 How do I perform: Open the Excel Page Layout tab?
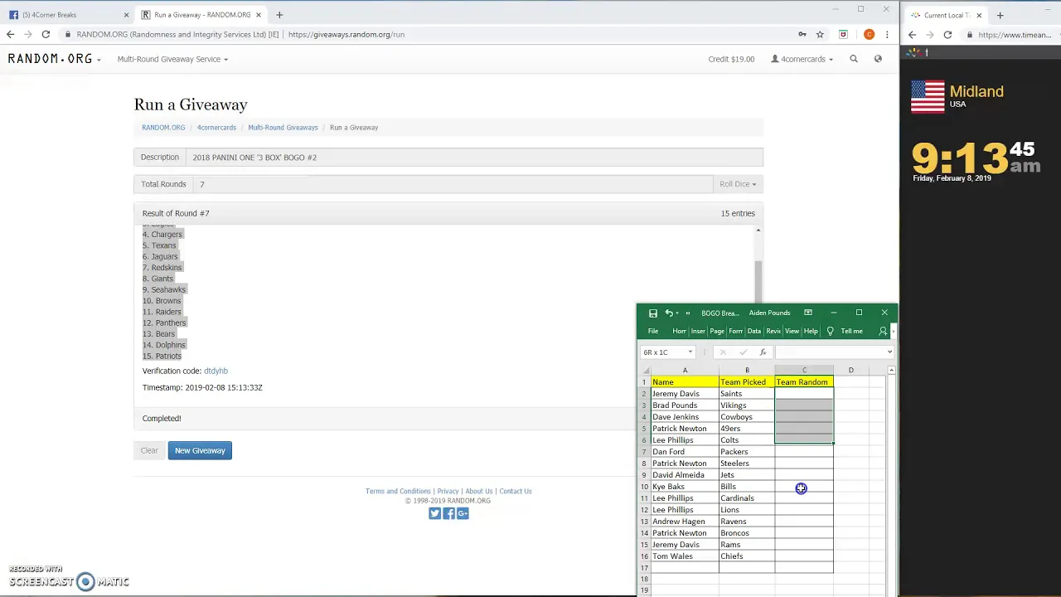717,331
